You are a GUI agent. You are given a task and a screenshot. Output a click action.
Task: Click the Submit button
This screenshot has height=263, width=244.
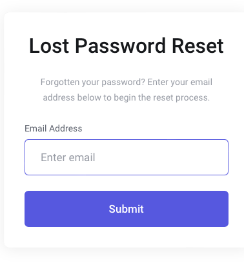[x=127, y=209]
